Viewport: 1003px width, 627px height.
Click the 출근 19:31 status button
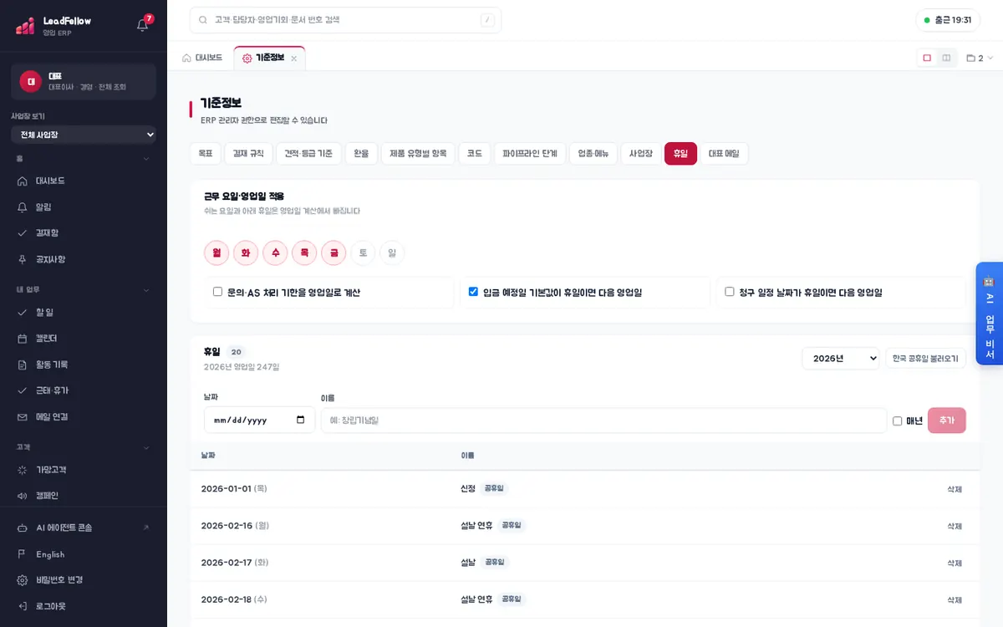pyautogui.click(x=948, y=20)
